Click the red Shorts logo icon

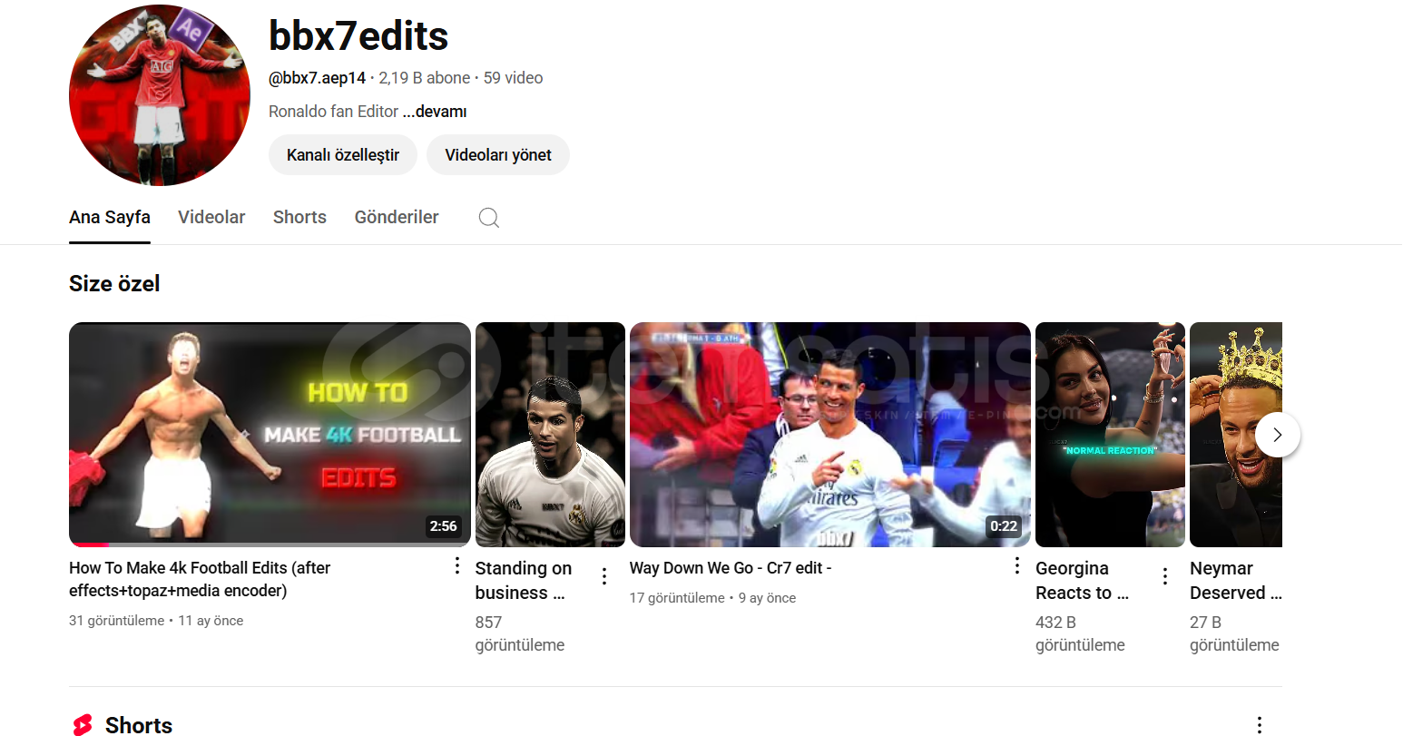coord(83,724)
